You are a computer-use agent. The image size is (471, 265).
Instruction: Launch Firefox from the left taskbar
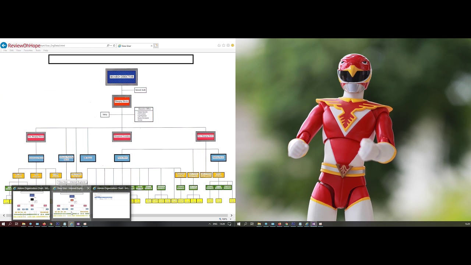[x=44, y=224]
